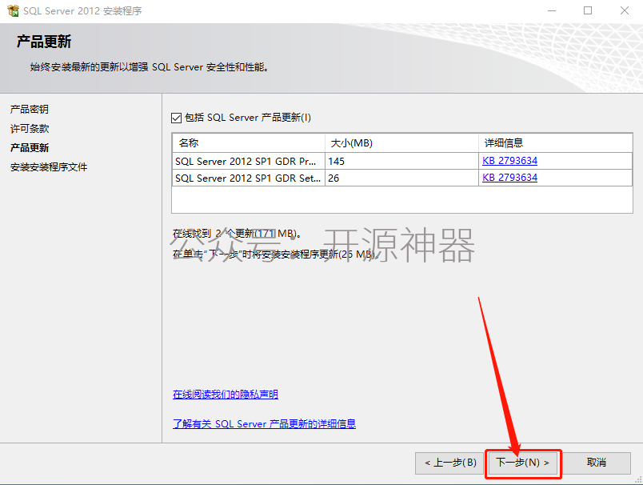Image resolution: width=643 pixels, height=485 pixels.
Task: Click the 名称 column header
Action: [249, 142]
